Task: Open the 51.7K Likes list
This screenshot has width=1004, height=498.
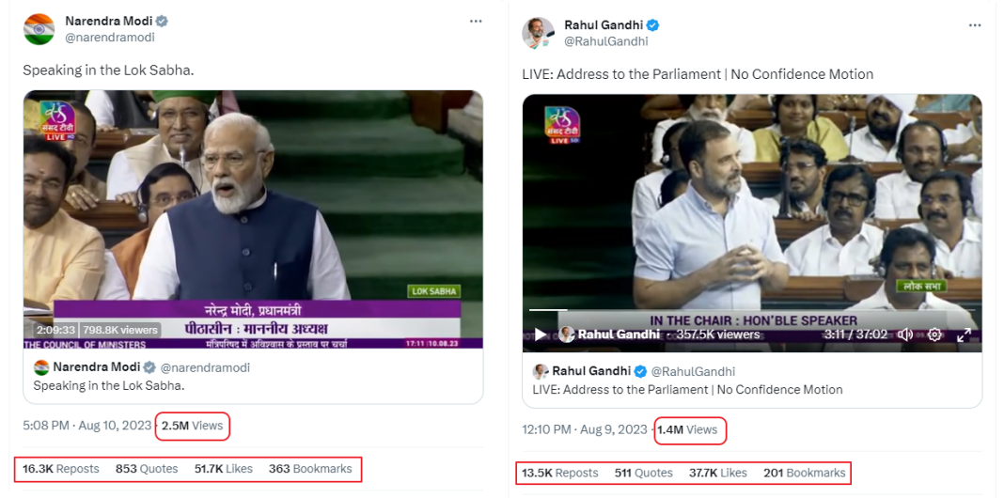Action: [224, 469]
